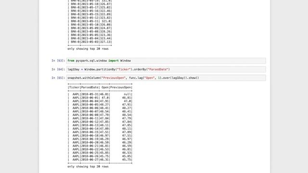Click the Window import code cell
Image resolution: width=308 pixels, height=173 pixels.
[x=166, y=61]
